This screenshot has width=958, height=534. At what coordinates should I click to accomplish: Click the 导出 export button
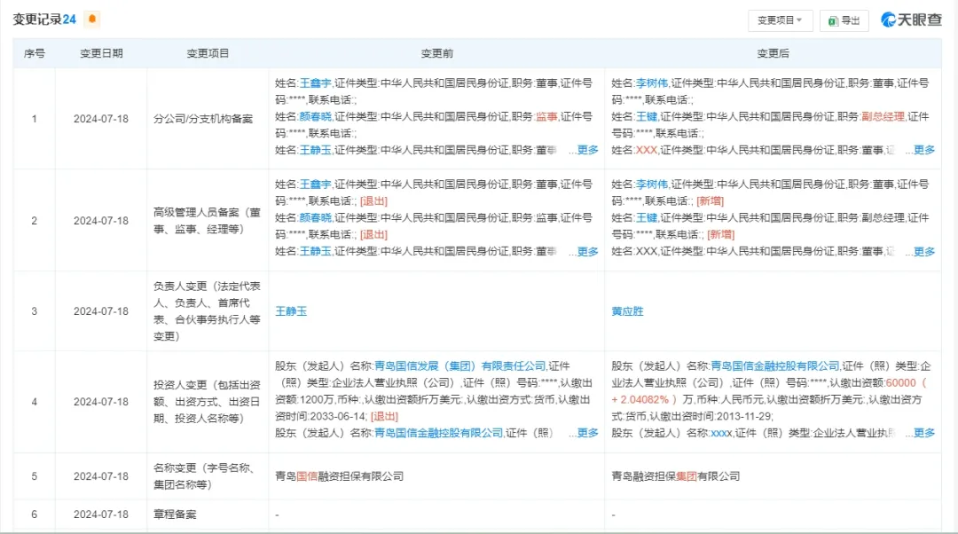pyautogui.click(x=844, y=20)
